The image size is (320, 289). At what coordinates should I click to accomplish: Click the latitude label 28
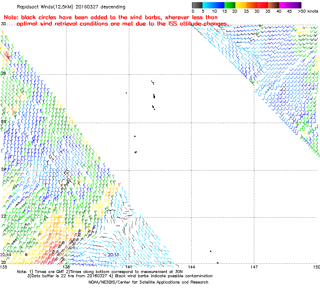pyautogui.click(x=3, y=73)
